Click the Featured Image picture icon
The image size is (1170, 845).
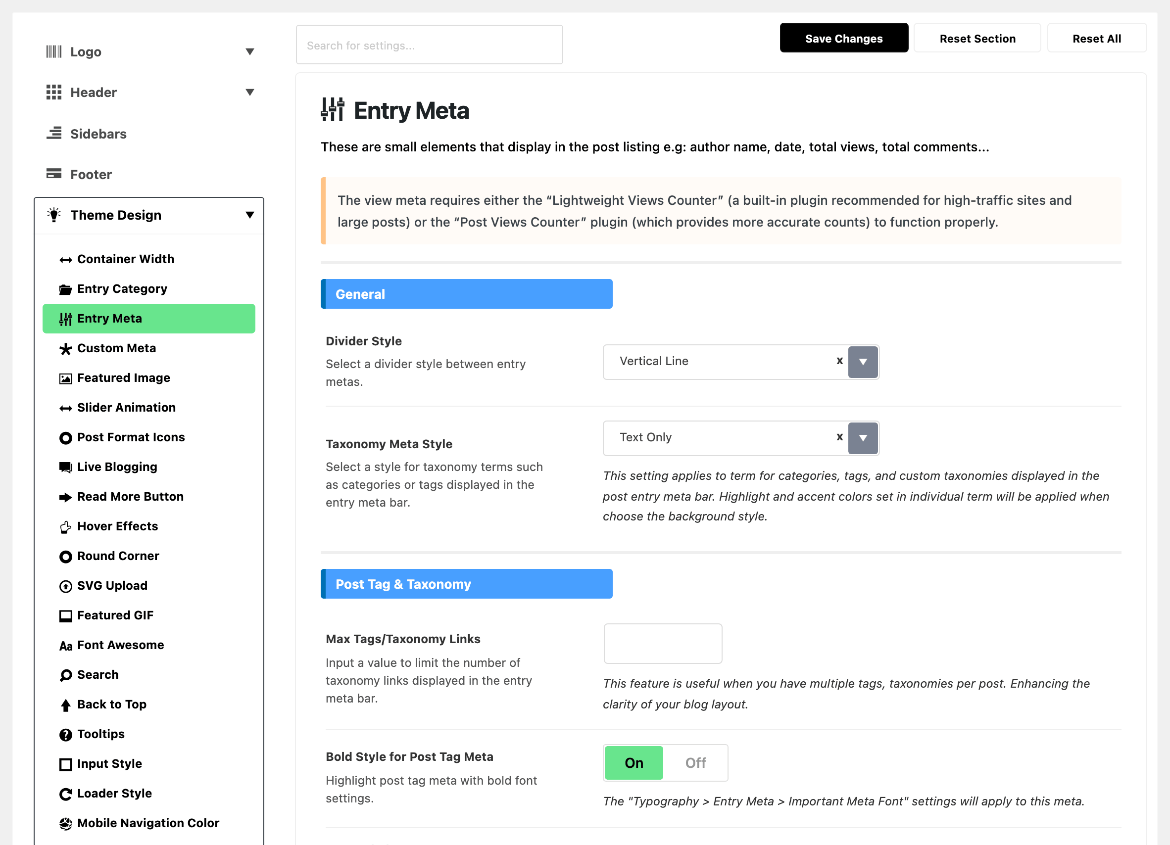65,379
